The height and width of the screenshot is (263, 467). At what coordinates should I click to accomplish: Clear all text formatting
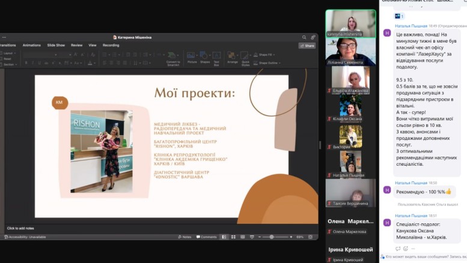(93, 55)
